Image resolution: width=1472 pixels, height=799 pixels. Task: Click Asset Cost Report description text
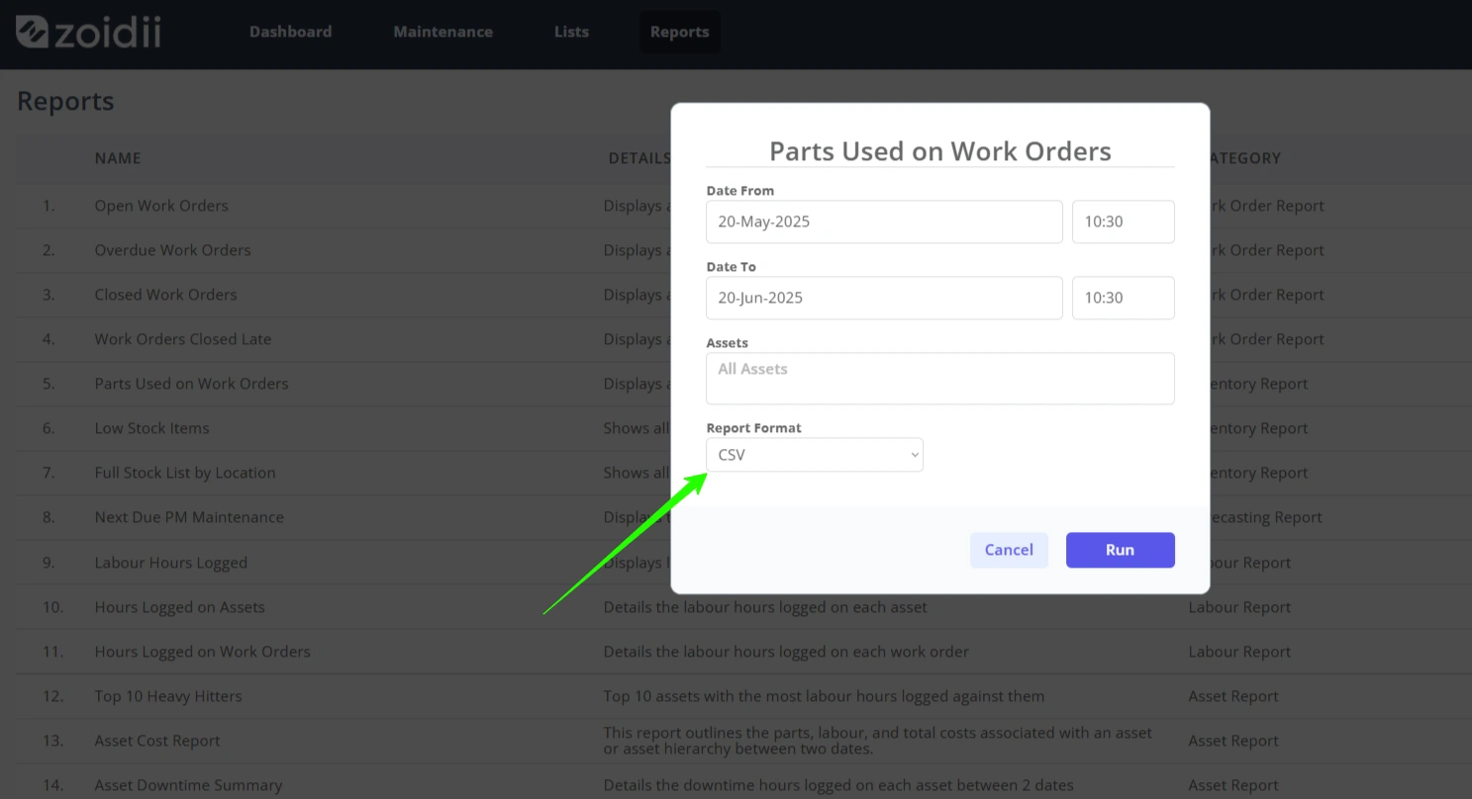click(x=878, y=741)
